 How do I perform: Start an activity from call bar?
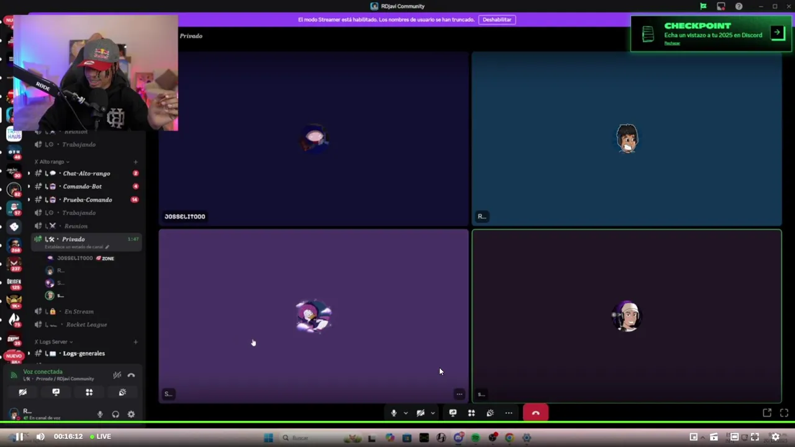pyautogui.click(x=471, y=413)
